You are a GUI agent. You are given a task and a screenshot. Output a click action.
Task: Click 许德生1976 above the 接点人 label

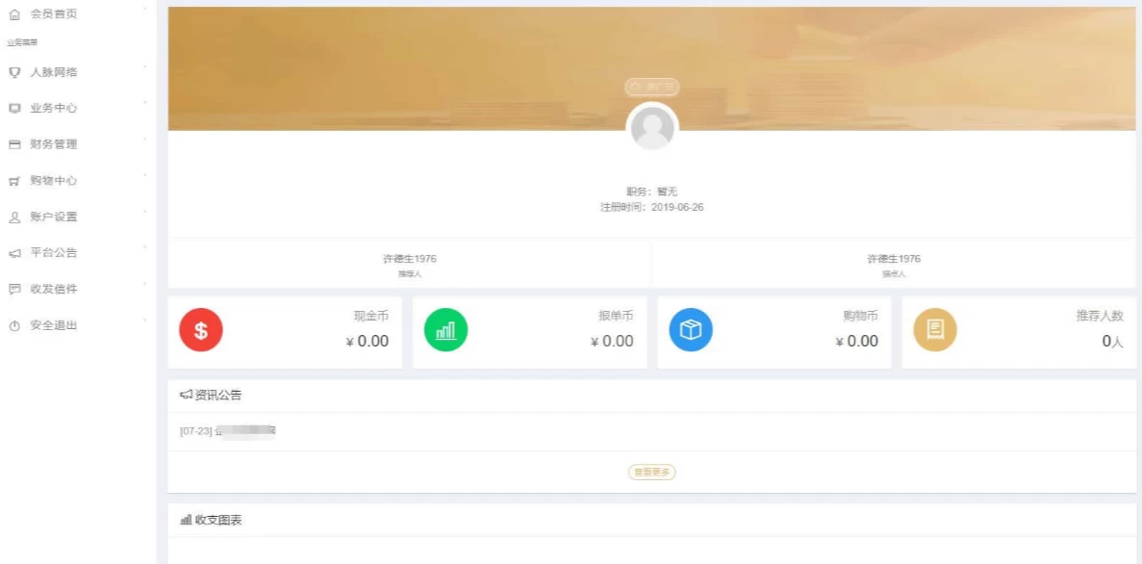tap(894, 259)
